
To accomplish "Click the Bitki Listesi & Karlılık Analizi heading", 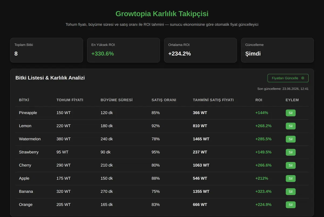I will (50, 78).
